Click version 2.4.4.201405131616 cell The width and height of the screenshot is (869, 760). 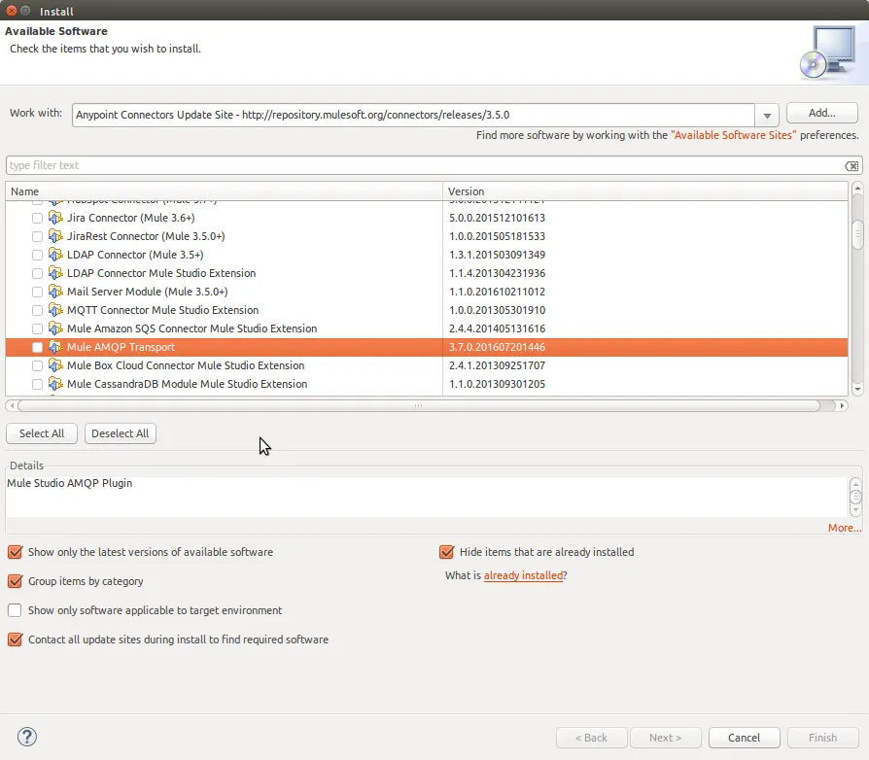point(497,329)
